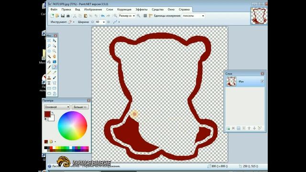Open the Коррекция menu
The image size is (306, 172).
click(124, 10)
